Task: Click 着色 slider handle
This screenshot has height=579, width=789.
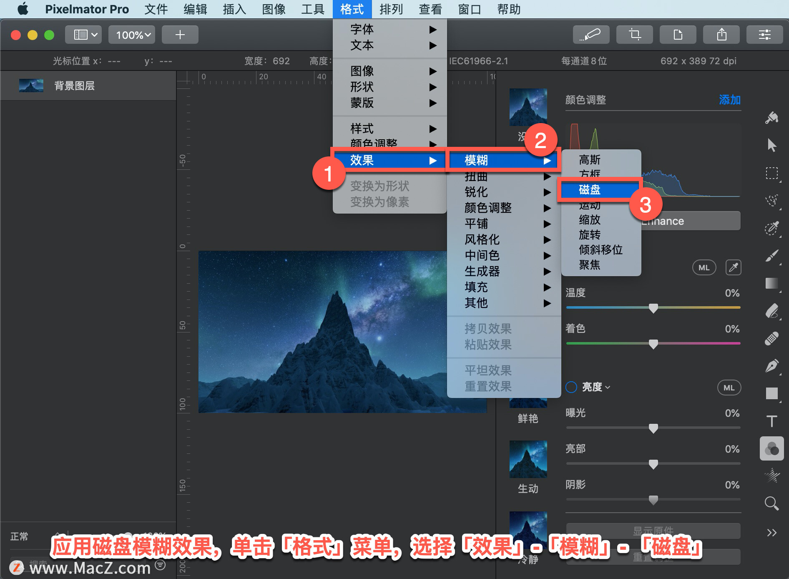Action: (x=653, y=344)
